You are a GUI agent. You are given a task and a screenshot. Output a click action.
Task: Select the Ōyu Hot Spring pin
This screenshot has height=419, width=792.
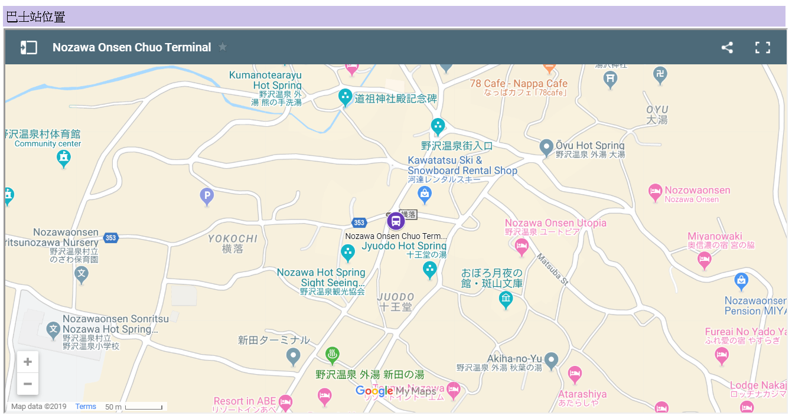coord(546,148)
